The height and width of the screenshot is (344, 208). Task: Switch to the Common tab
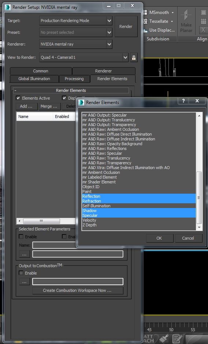coord(41,71)
